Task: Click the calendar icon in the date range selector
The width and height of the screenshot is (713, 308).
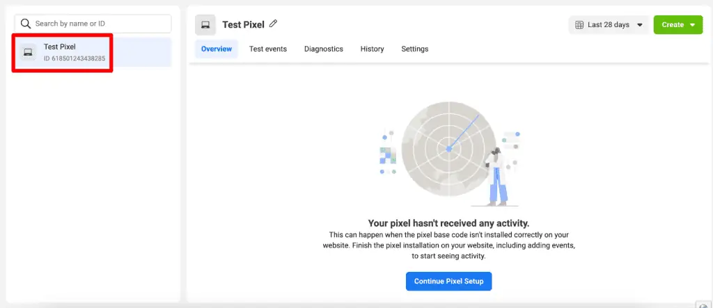Action: pyautogui.click(x=579, y=25)
